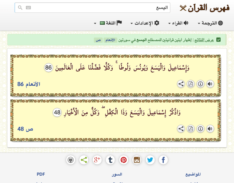Viewport: 234px width, 183px height.
Task: Open info for Al-An'am verse 86
Action: point(200,84)
